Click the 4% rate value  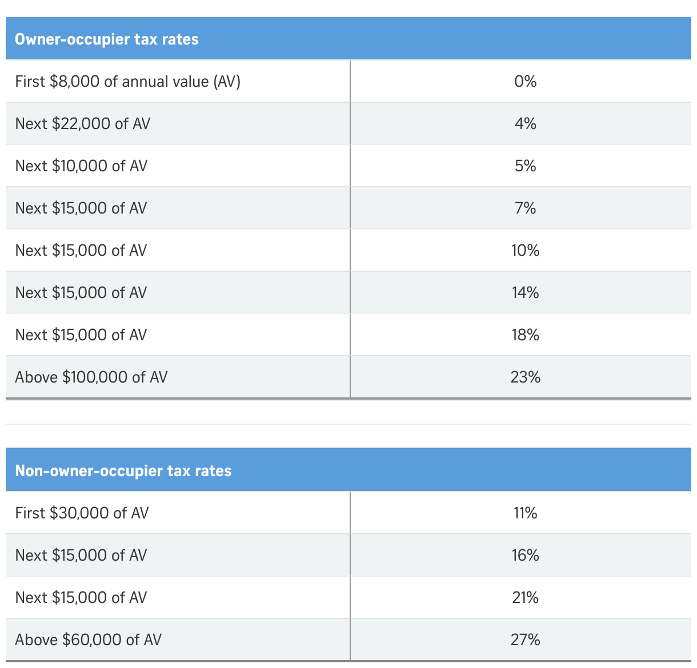(525, 124)
